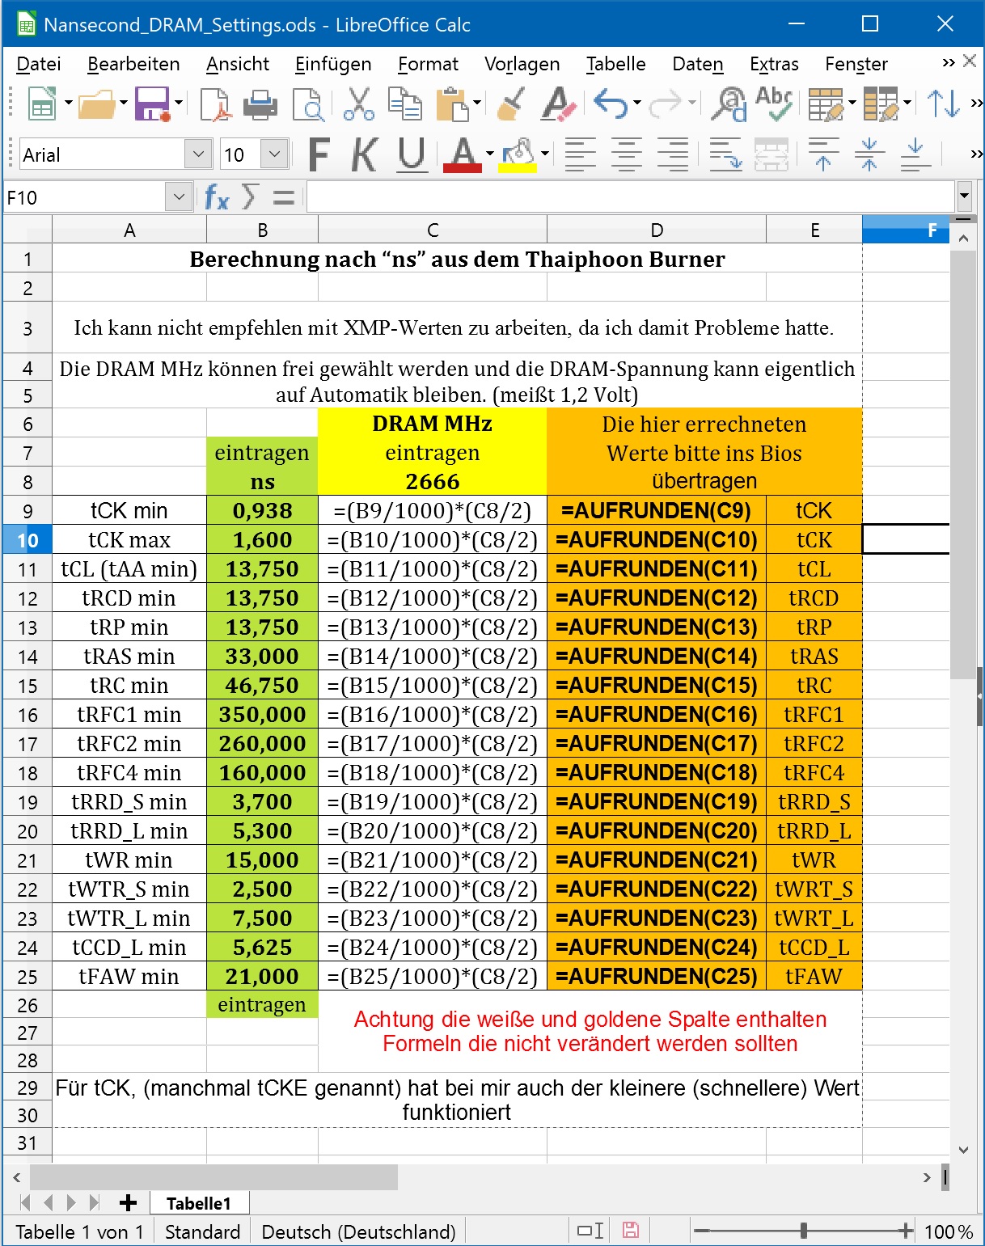Click the Copy icon
The image size is (985, 1246).
pyautogui.click(x=405, y=103)
